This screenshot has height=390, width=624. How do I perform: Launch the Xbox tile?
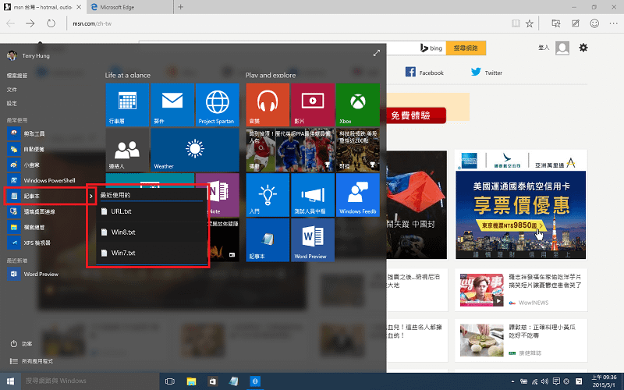click(358, 105)
